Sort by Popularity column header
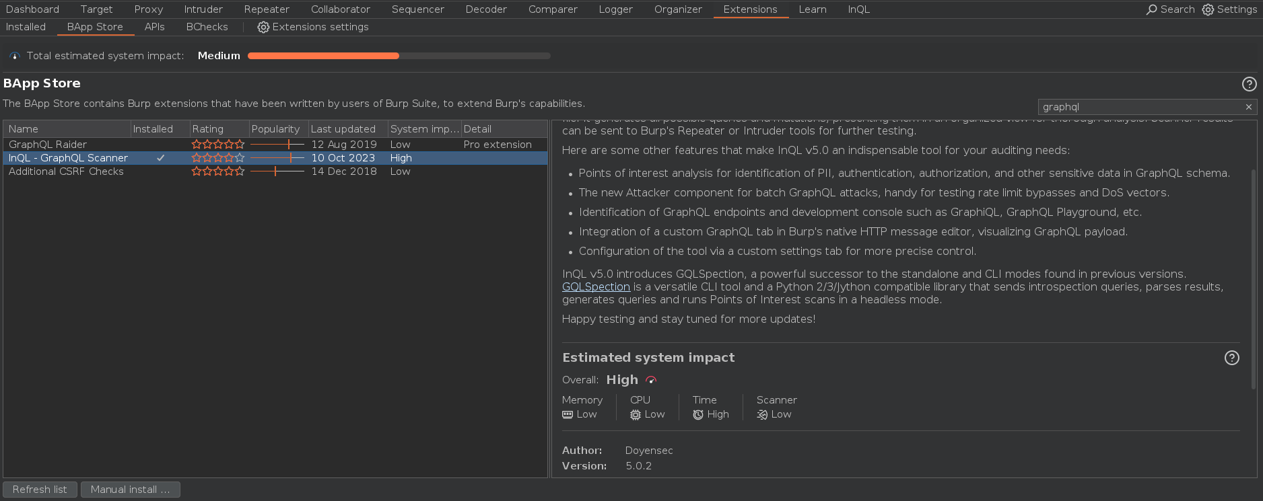Screen dimensions: 1263x501 coord(278,129)
